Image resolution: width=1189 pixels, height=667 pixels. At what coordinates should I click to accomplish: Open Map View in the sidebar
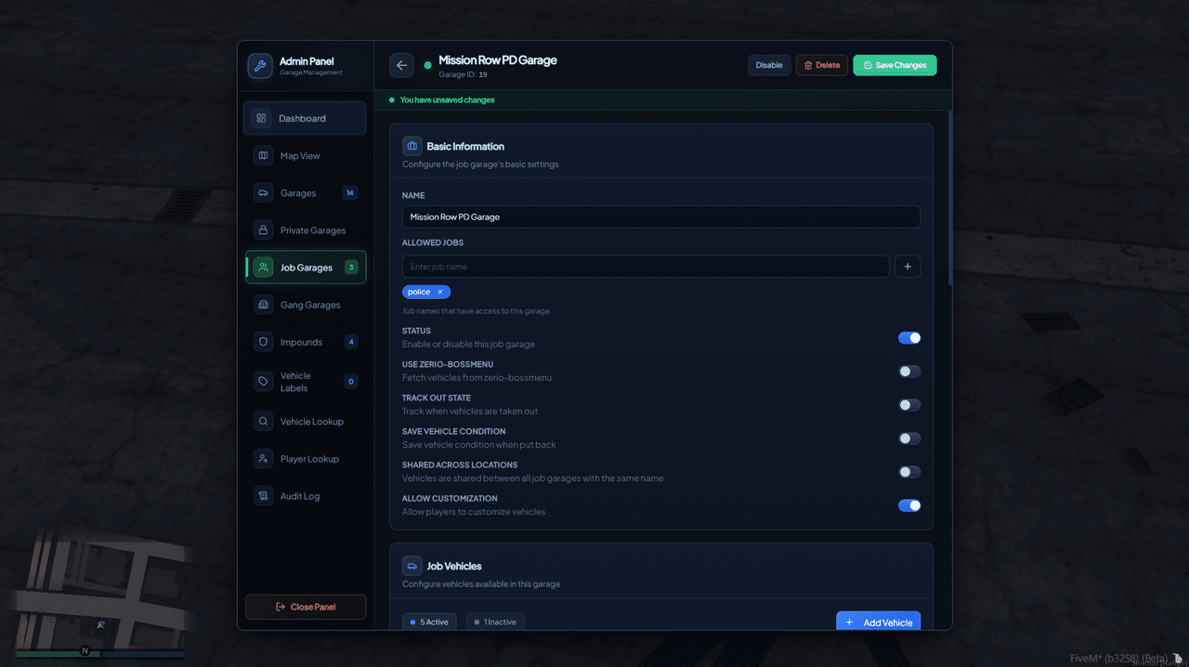(x=306, y=156)
